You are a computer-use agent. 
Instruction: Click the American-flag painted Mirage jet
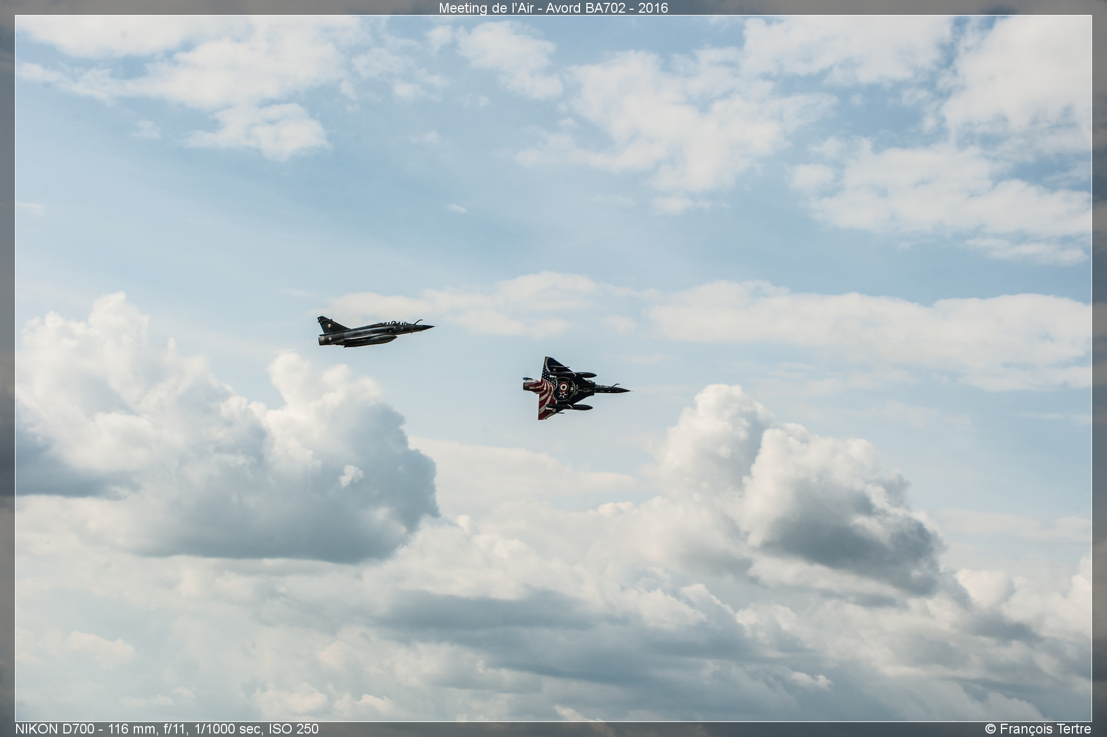point(575,388)
